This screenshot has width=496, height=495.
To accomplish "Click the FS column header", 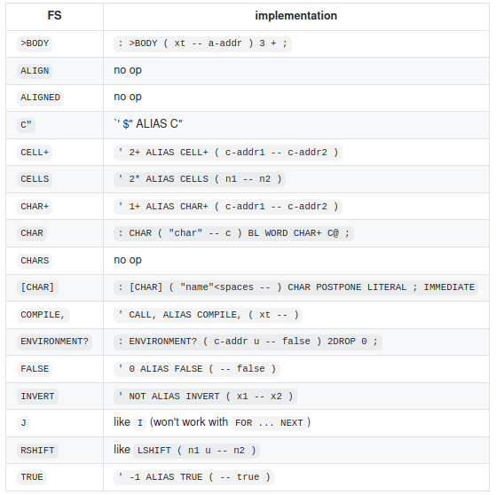I will (54, 15).
